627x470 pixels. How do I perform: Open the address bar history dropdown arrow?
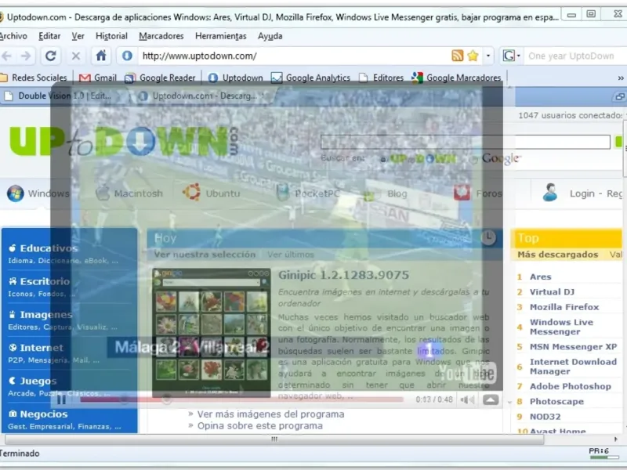click(x=488, y=56)
